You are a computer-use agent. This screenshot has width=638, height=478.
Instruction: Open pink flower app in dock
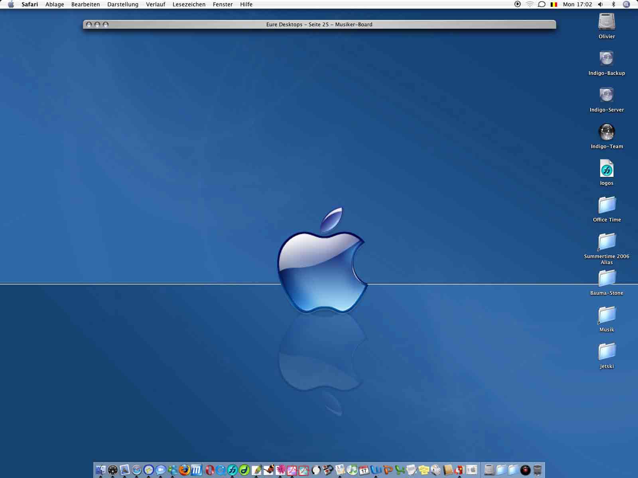click(280, 470)
